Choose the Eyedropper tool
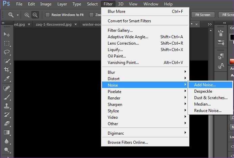Image resolution: width=234 pixels, height=158 pixels. coord(7,78)
